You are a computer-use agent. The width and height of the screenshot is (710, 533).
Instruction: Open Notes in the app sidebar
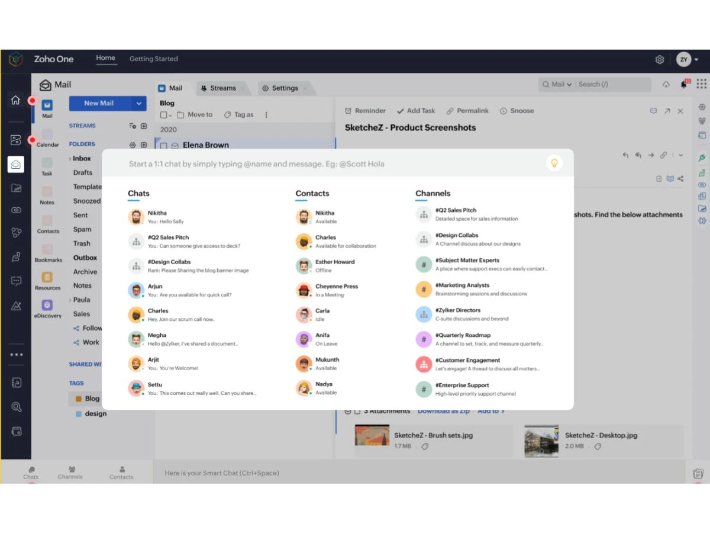(47, 195)
